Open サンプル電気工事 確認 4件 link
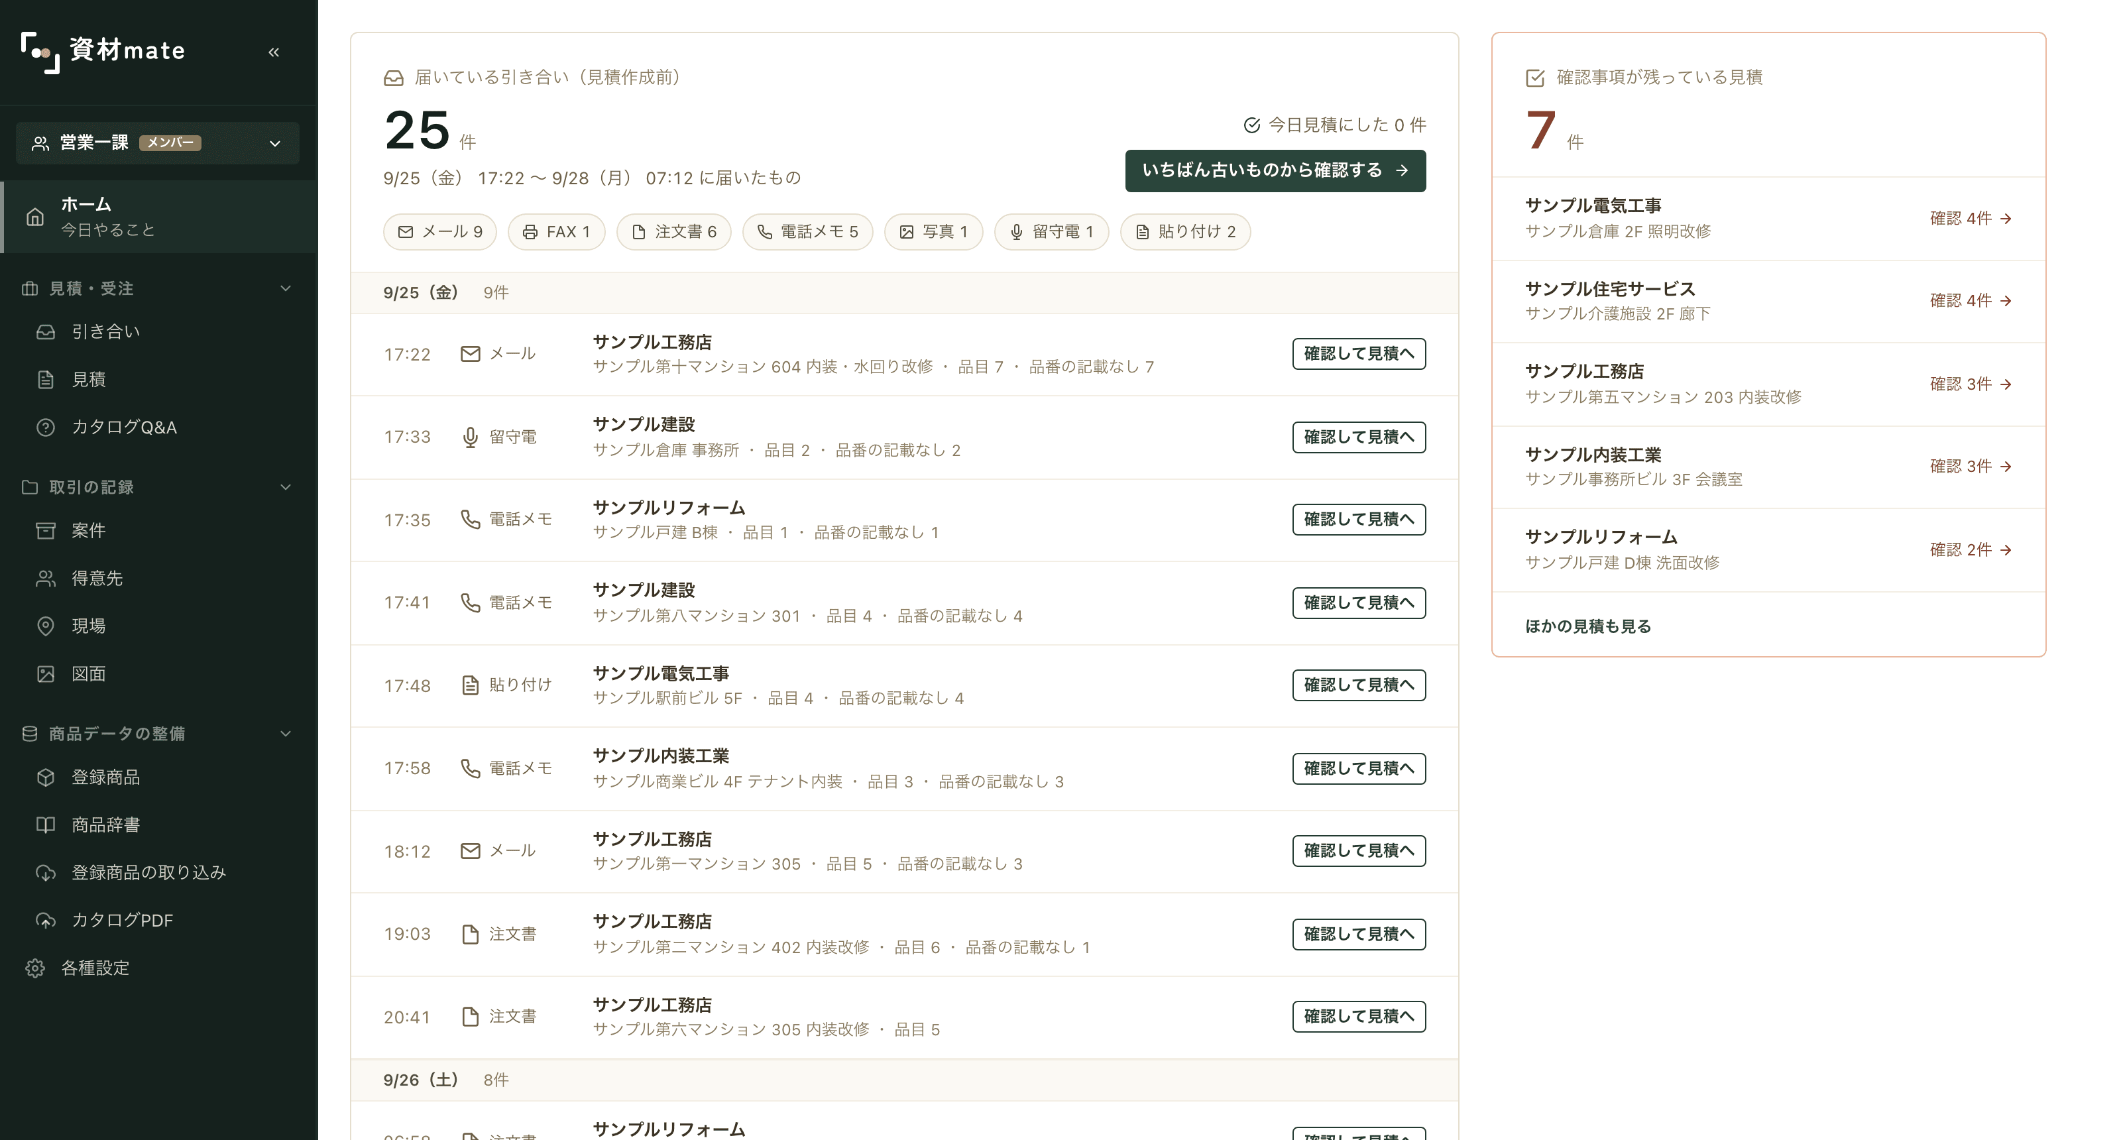This screenshot has width=2121, height=1140. click(x=1971, y=218)
